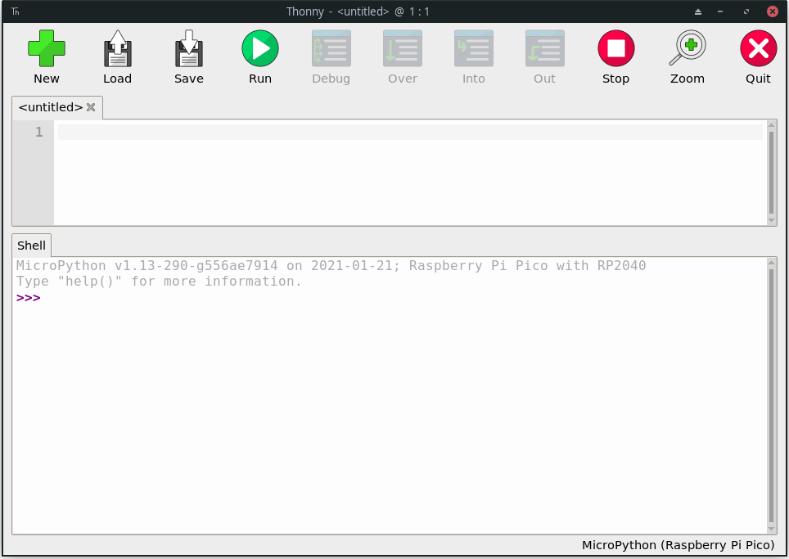Zoom in the editor font
789x559 pixels.
(688, 48)
